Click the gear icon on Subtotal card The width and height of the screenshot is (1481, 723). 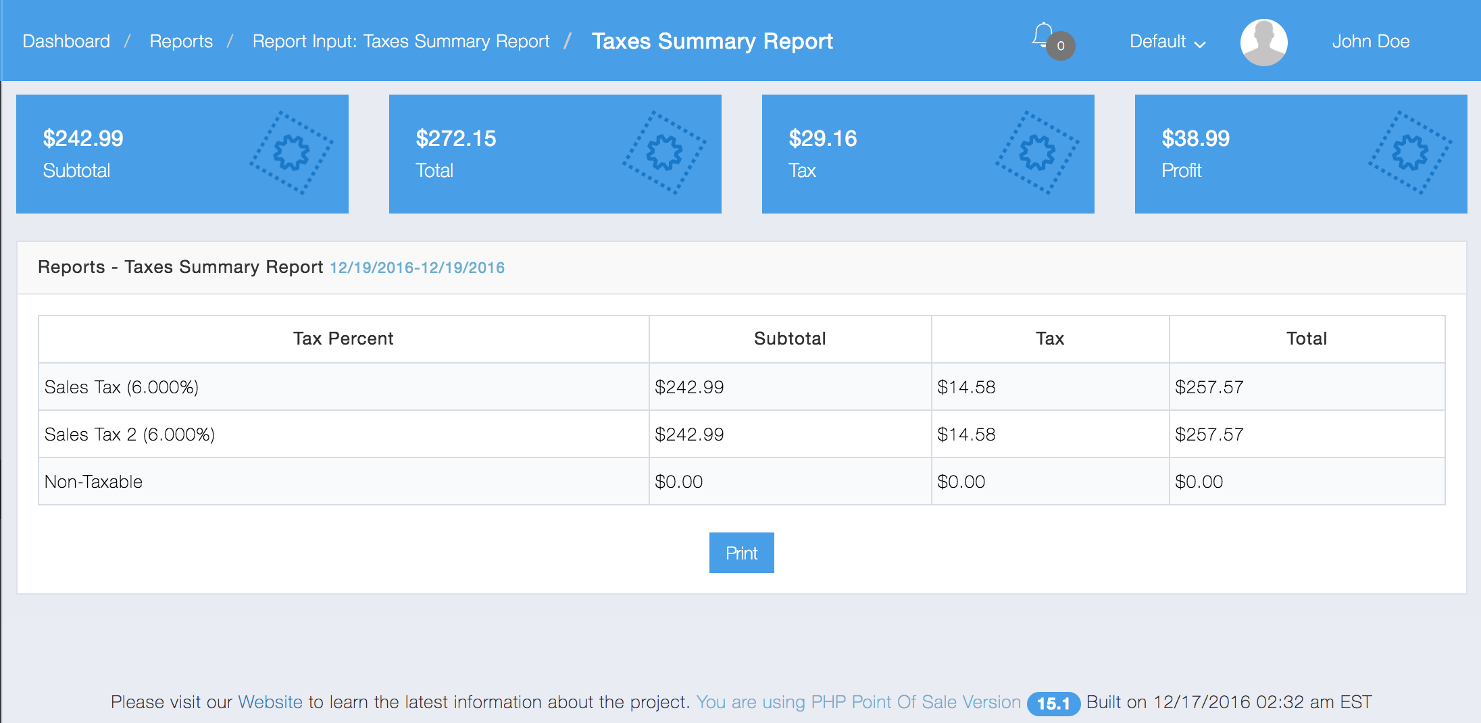tap(291, 153)
